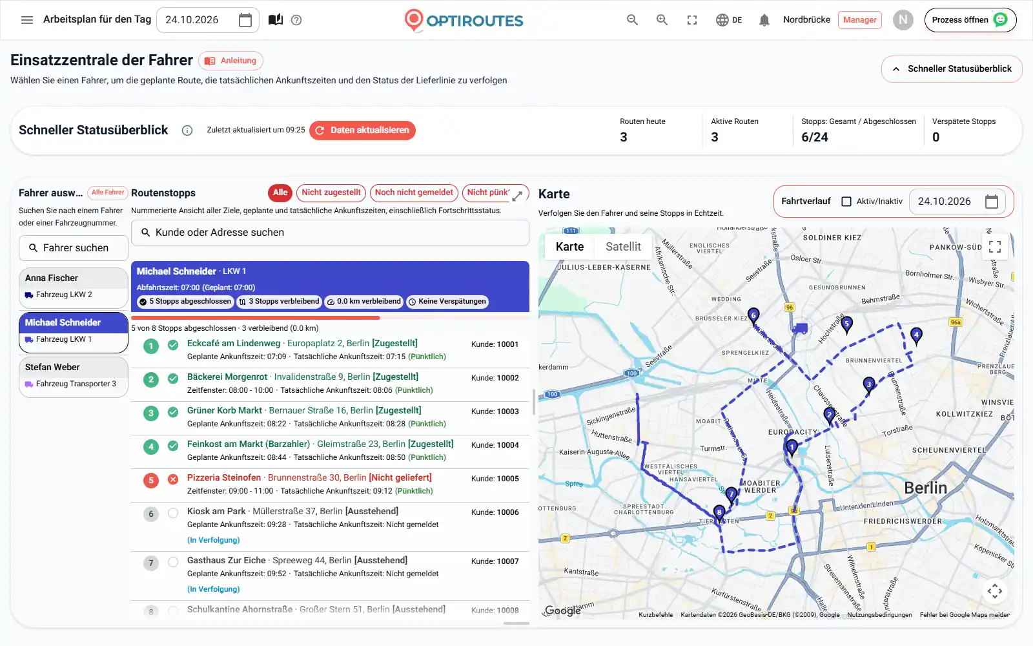This screenshot has width=1033, height=646.
Task: Collapse the Schneller Statusüberblick section
Action: (x=952, y=69)
